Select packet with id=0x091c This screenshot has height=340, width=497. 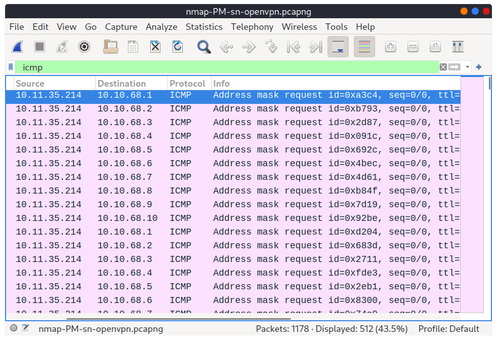(x=233, y=136)
